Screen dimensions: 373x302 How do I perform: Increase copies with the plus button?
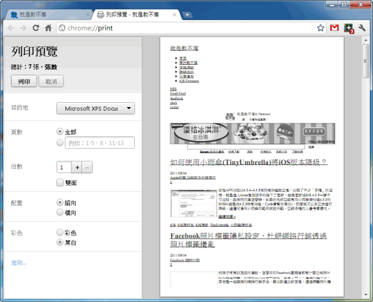(77, 168)
